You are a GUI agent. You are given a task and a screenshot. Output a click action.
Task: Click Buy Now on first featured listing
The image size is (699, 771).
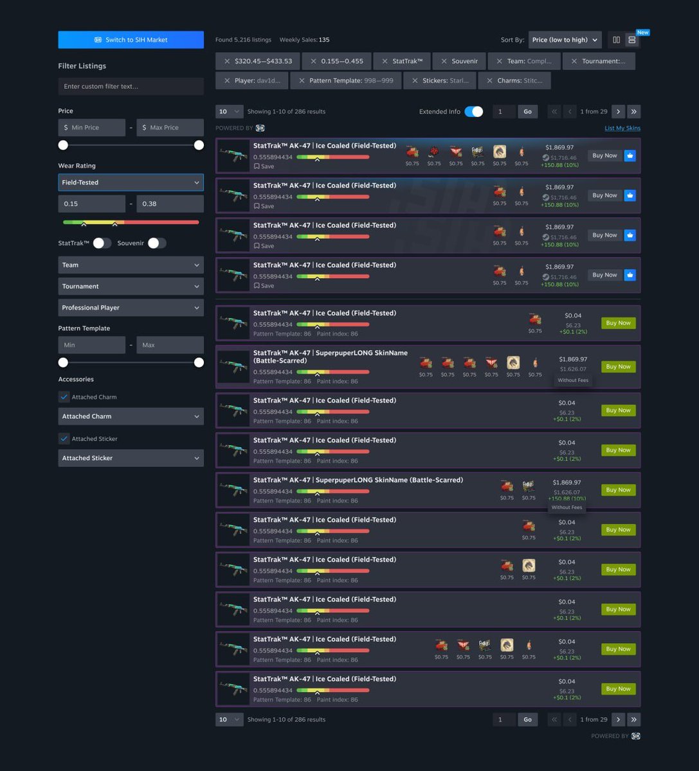(x=604, y=155)
